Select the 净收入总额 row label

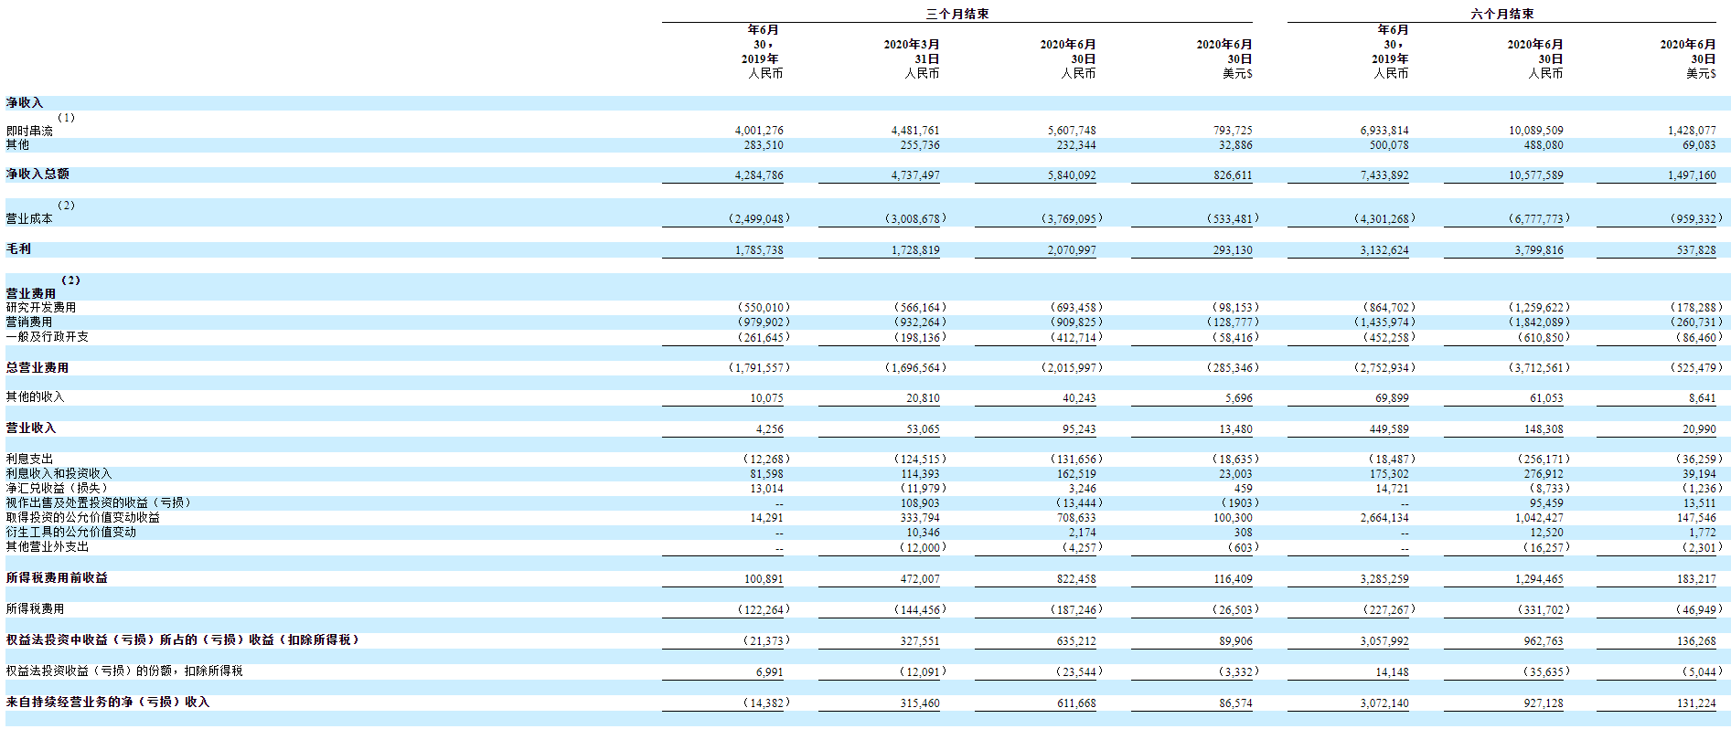coord(37,174)
